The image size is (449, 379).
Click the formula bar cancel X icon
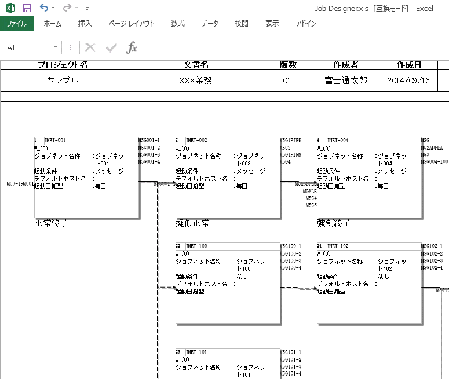tap(90, 47)
